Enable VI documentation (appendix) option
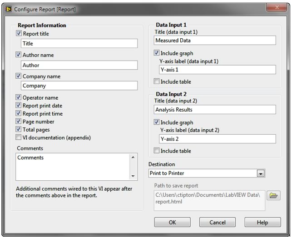This screenshot has height=239, width=292. point(19,137)
